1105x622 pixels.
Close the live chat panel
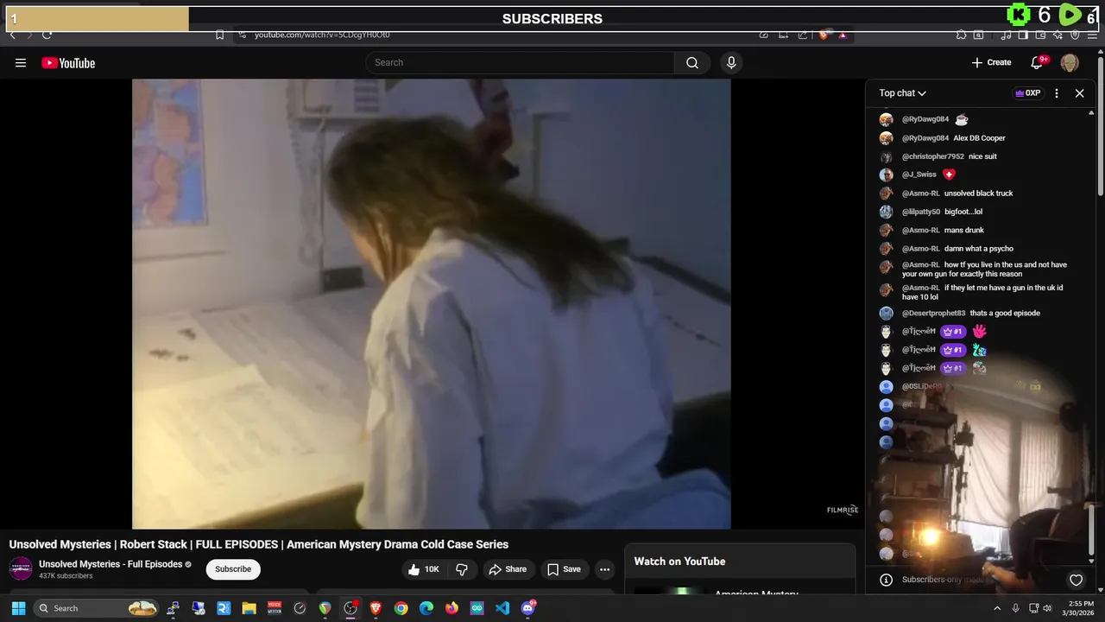pos(1079,93)
